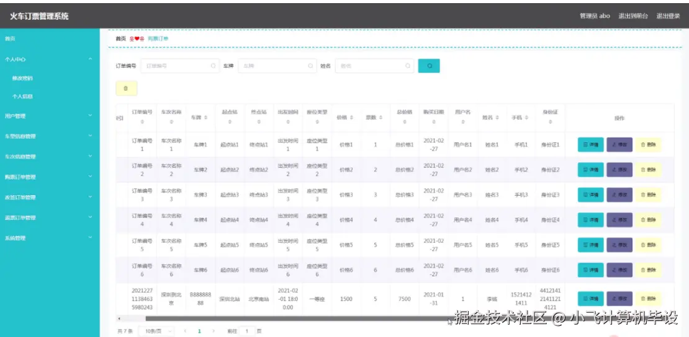689x337 pixels.
Task: Click the yellow trash bulk-delete button
Action: tap(126, 88)
